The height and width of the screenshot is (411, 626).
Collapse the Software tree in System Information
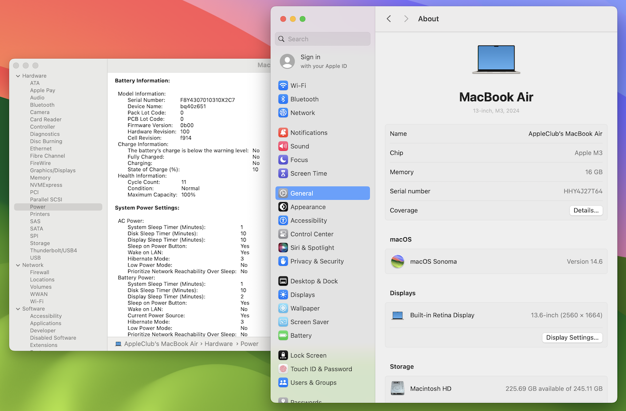pos(18,309)
